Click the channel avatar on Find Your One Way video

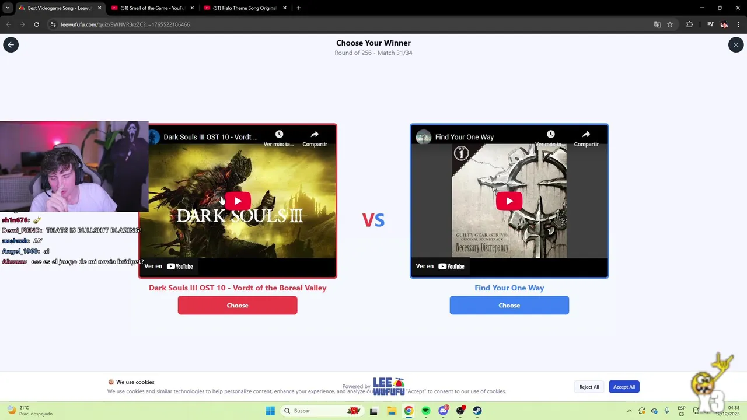(x=424, y=137)
